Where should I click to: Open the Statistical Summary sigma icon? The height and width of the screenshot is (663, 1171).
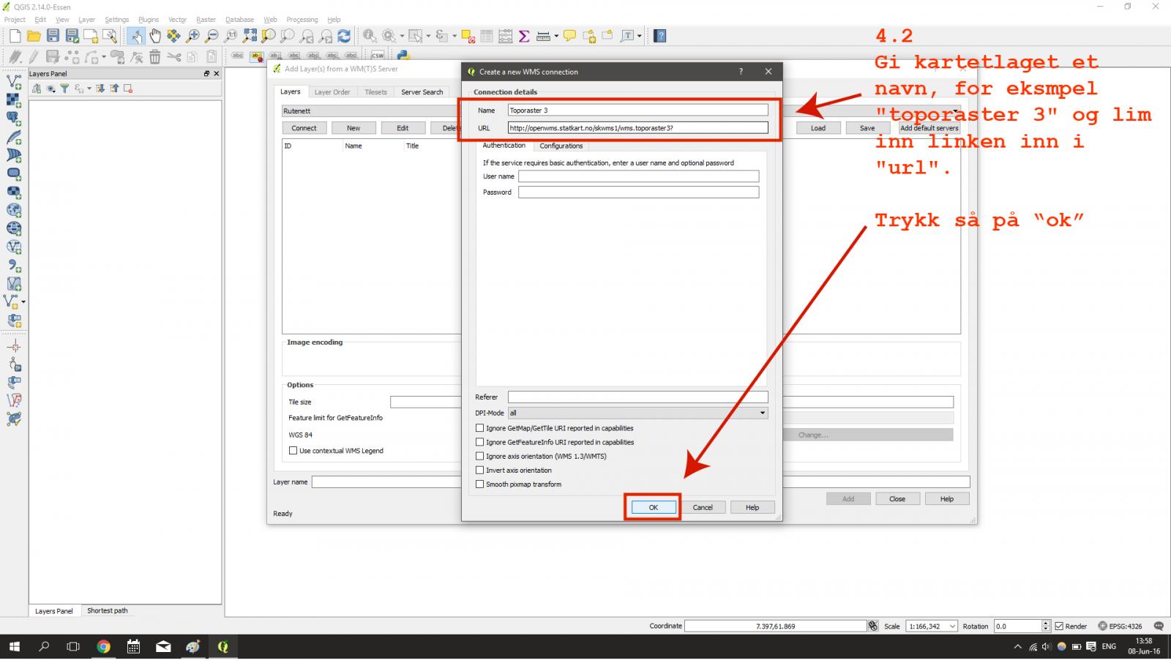524,36
